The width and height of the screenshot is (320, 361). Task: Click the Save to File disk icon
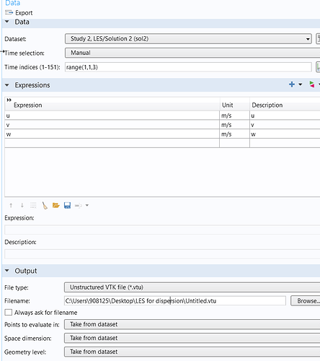pyautogui.click(x=67, y=205)
